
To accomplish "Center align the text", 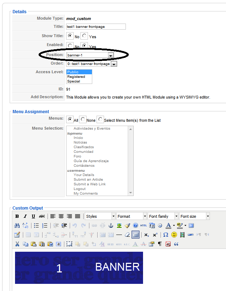I will (61, 216).
